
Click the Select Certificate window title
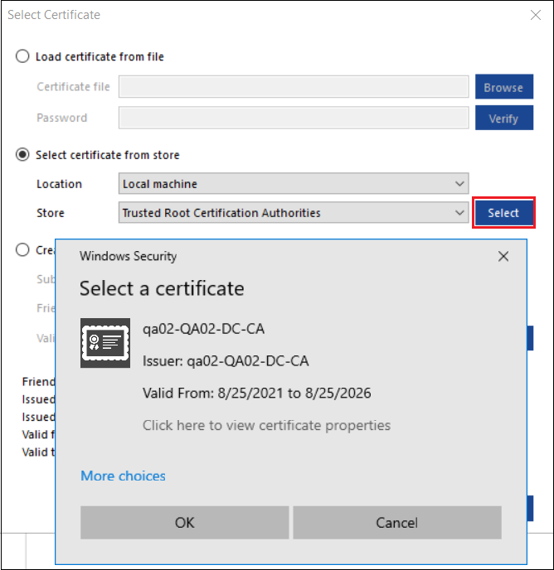[x=54, y=15]
